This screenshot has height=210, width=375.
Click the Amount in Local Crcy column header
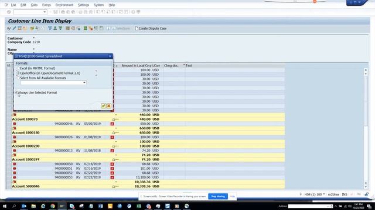pyautogui.click(x=137, y=65)
